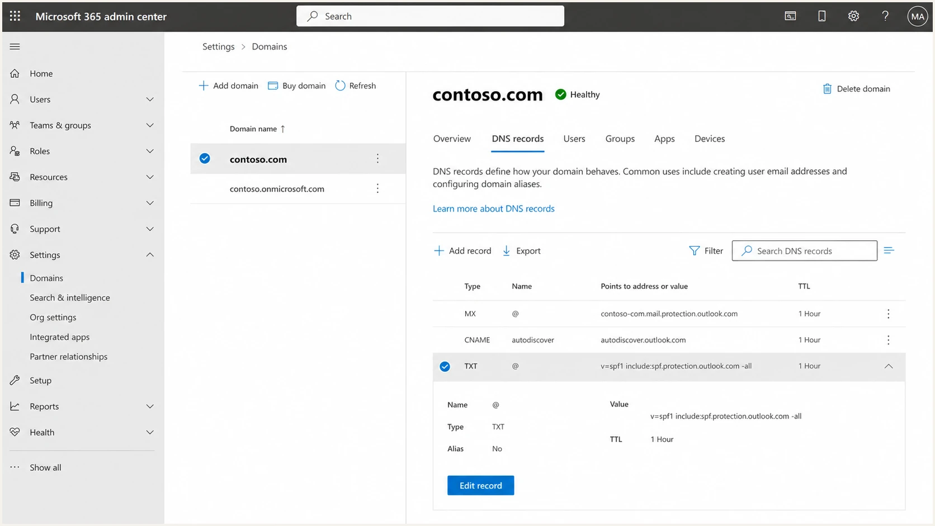Open the Cloud Shell icon in header
Image resolution: width=935 pixels, height=526 pixels.
click(x=790, y=16)
